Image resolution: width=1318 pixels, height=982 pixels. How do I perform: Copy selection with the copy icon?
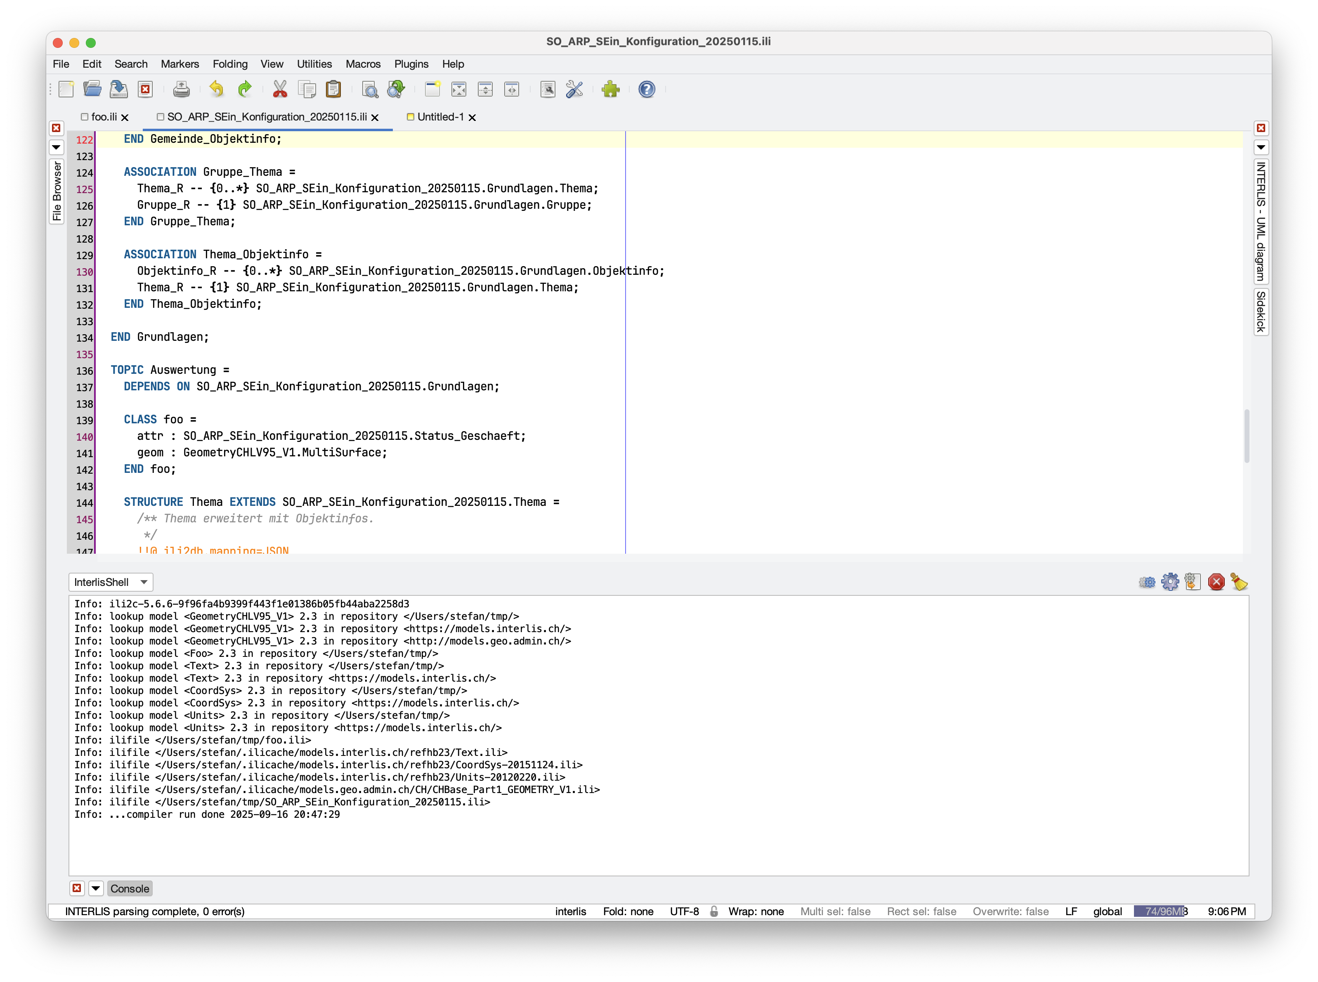[307, 89]
